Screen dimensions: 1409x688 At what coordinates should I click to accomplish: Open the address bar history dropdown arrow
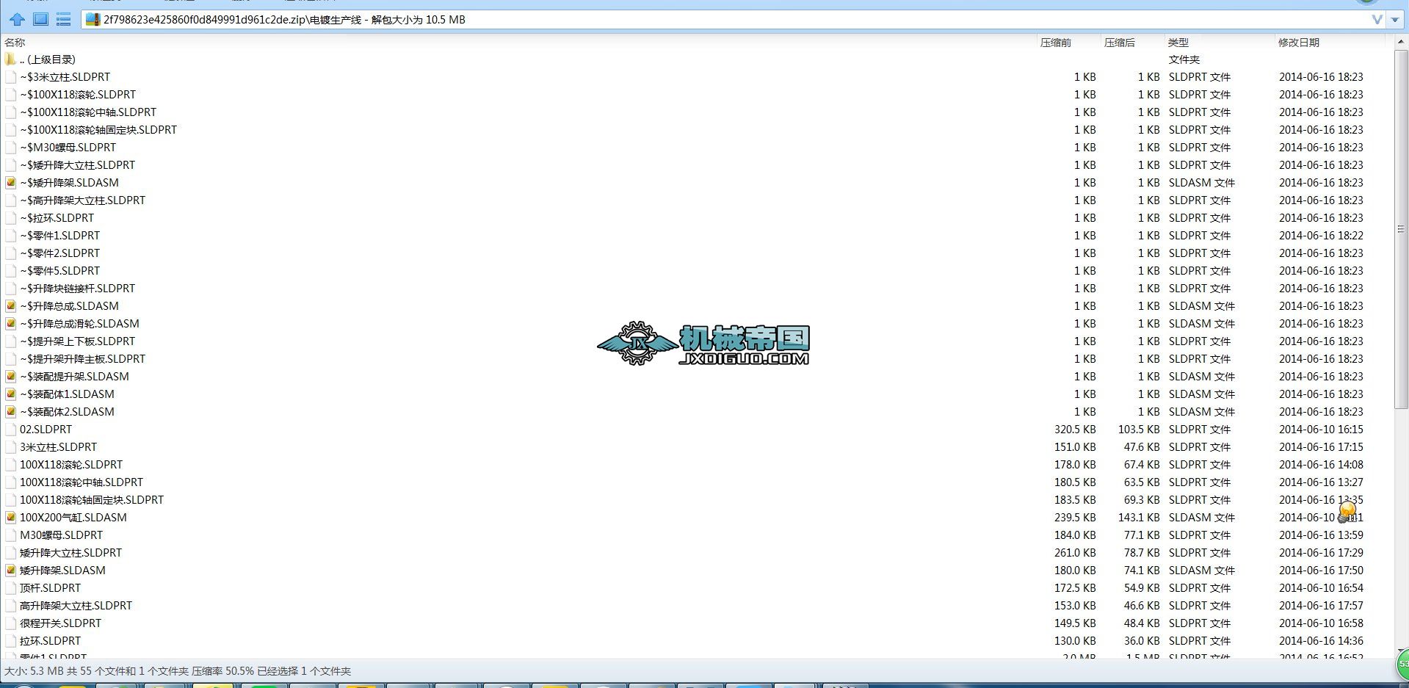coord(1394,20)
